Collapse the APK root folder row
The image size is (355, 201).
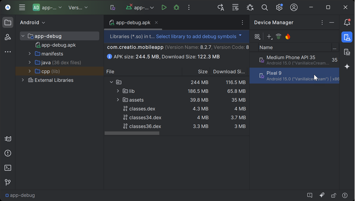pos(111,82)
